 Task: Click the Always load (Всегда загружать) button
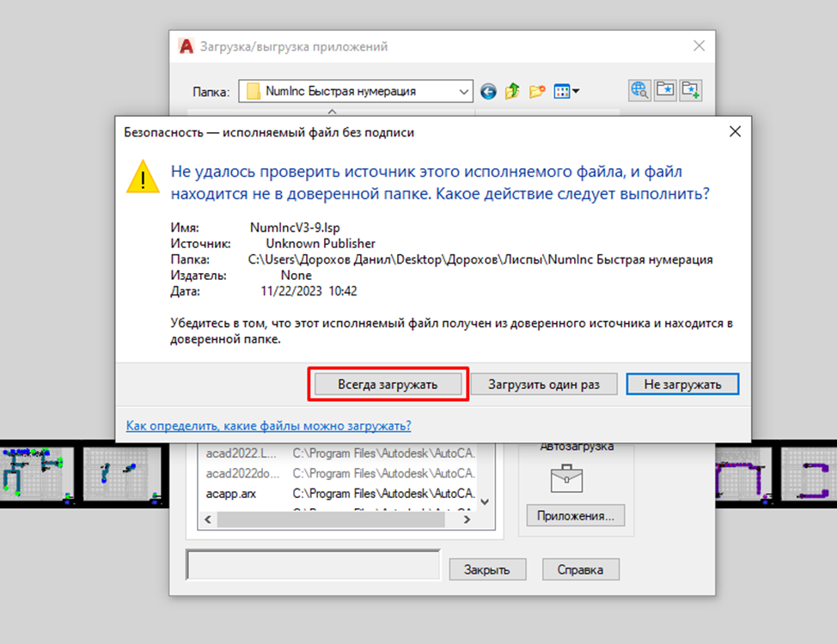[x=388, y=384]
